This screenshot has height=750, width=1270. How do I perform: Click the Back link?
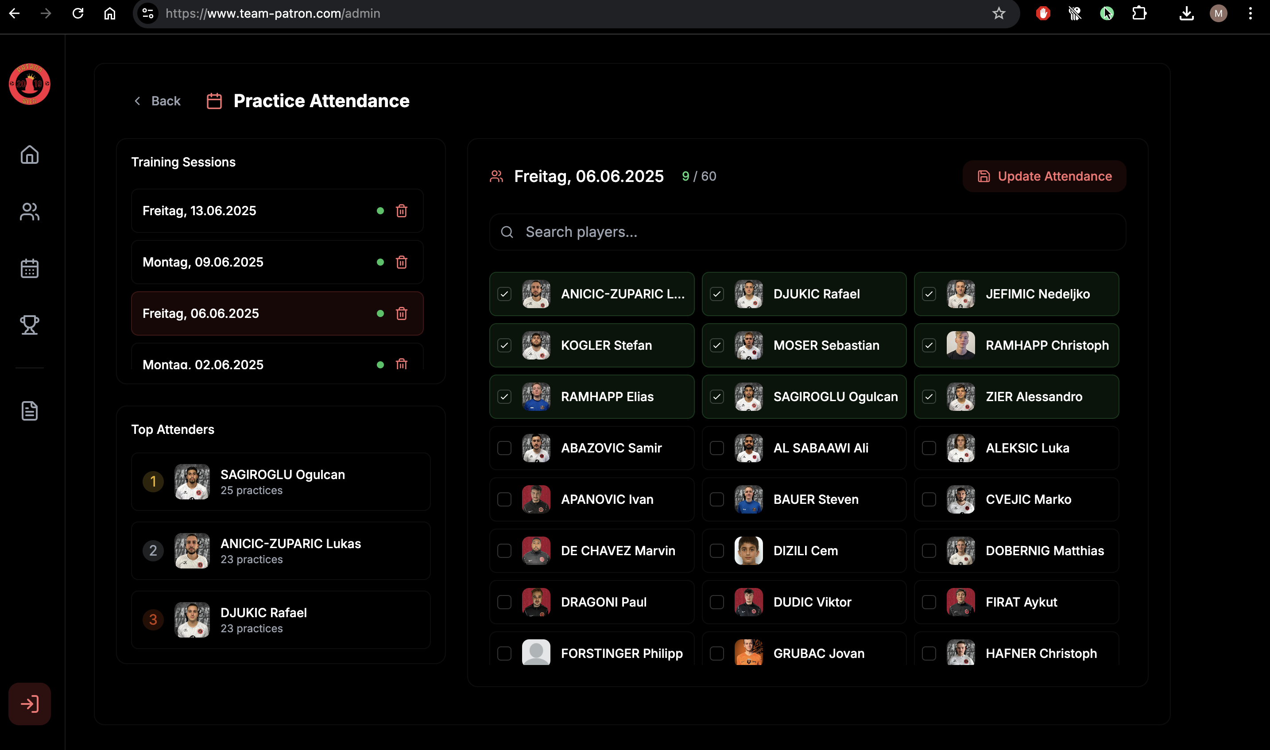tap(158, 101)
